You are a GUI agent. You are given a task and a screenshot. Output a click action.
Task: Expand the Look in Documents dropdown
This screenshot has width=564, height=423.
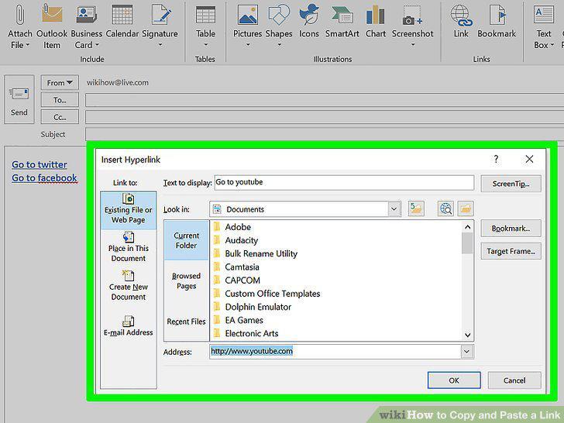point(394,209)
